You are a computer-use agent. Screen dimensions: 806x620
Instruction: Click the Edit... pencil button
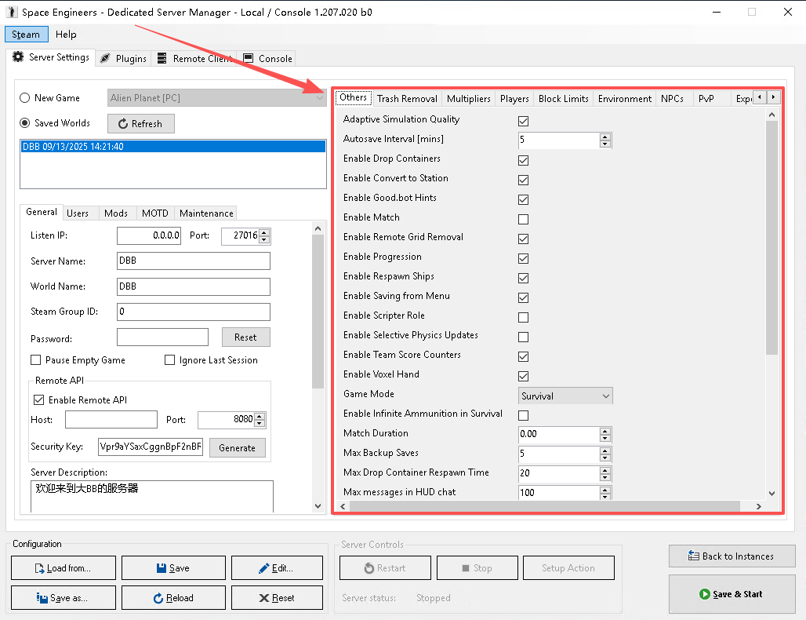pos(276,568)
